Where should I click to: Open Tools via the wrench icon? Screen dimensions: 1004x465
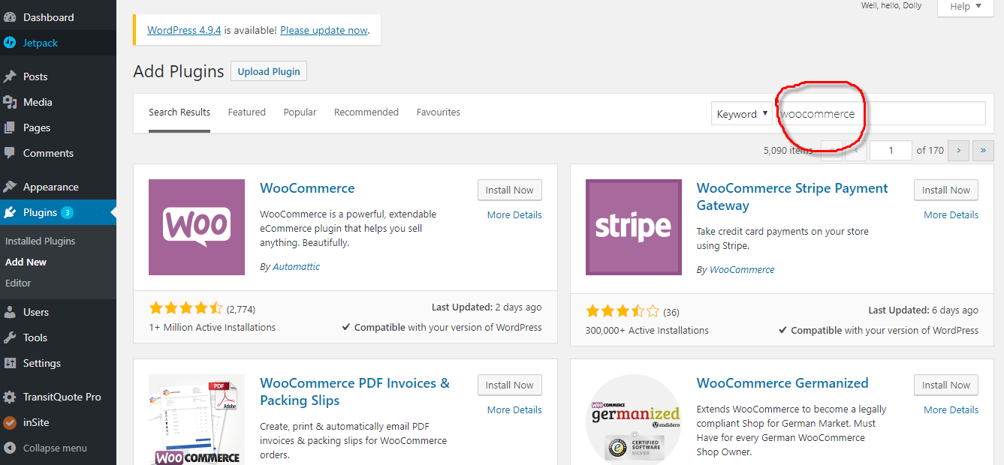coord(10,337)
